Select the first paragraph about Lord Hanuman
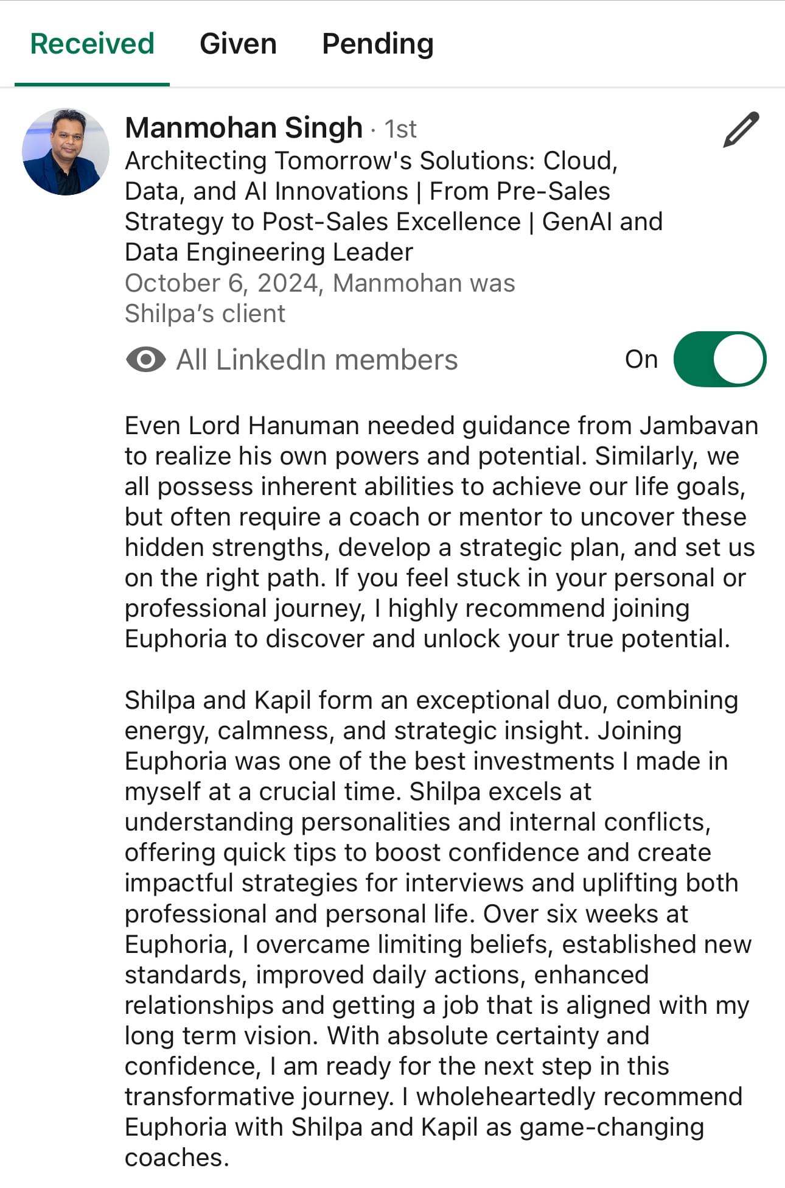Viewport: 785px width, 1188px height. coord(441,532)
